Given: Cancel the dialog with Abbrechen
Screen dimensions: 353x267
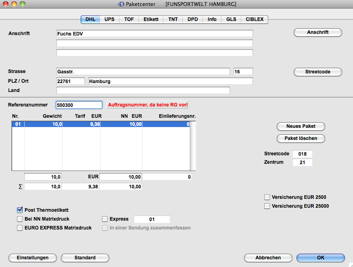Looking at the screenshot, I should coord(268,258).
